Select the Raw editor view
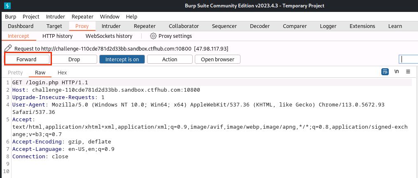418x178 pixels. [40, 72]
